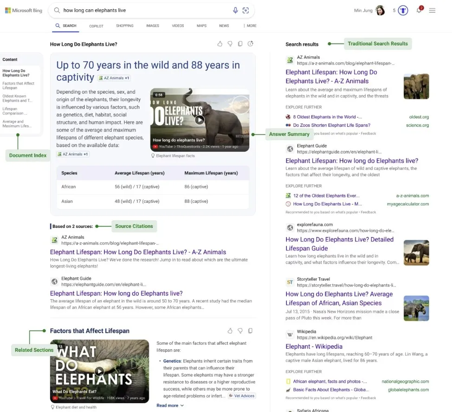The image size is (452, 412).
Task: Jump to Oldest Known Elephants in Content index
Action: pos(17,98)
